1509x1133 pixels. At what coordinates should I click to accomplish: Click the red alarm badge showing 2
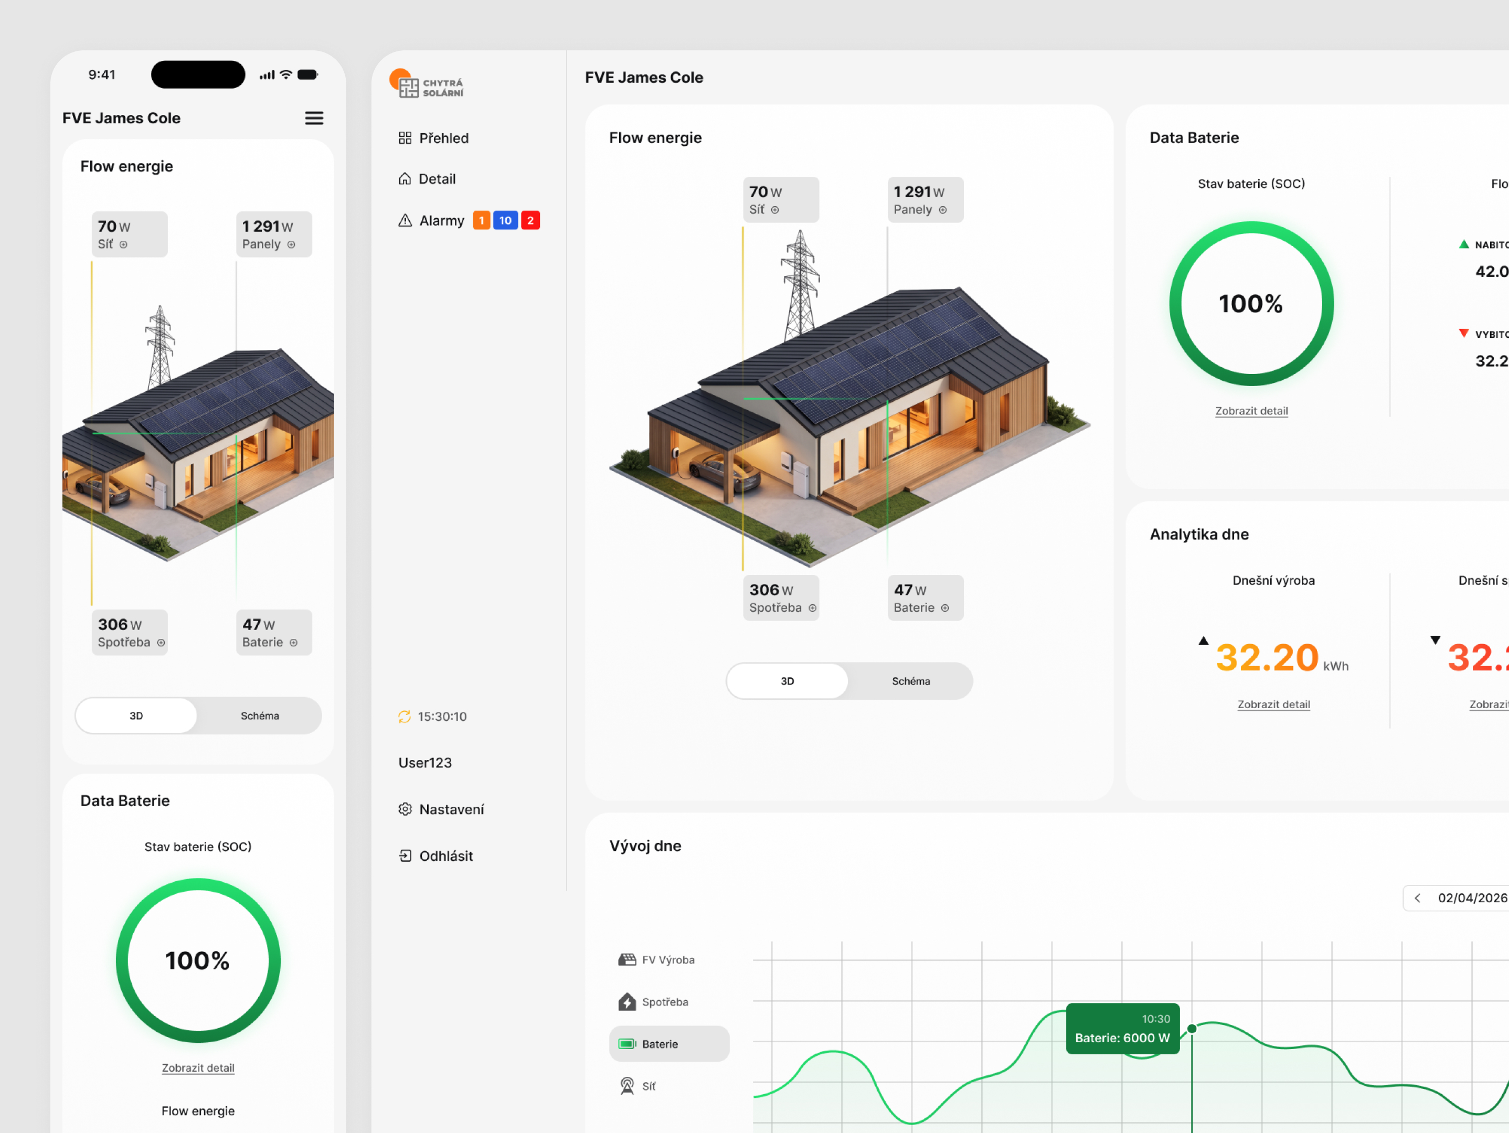coord(531,220)
